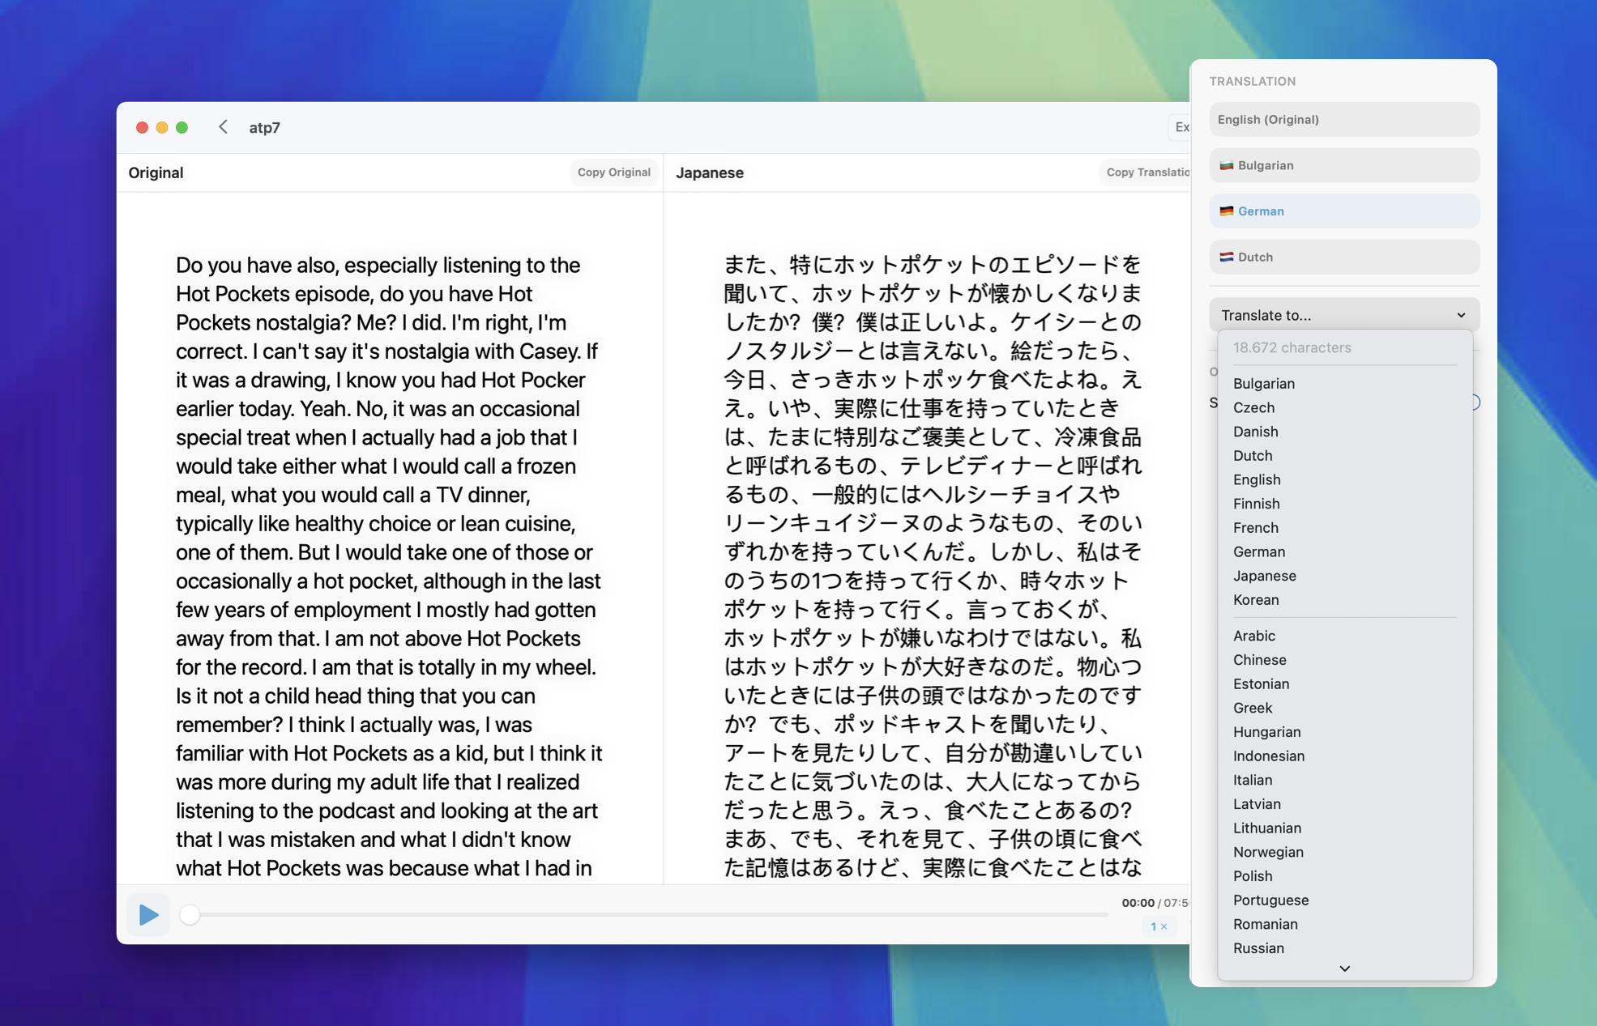Maximize the window with green button
1597x1026 pixels.
pyautogui.click(x=182, y=127)
